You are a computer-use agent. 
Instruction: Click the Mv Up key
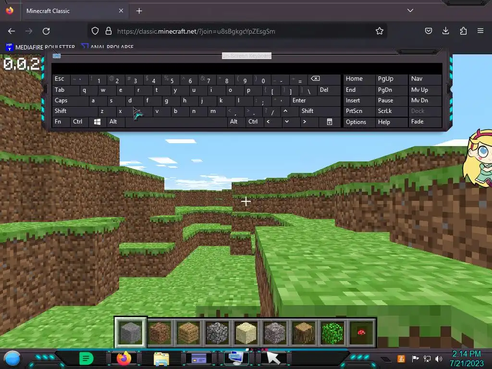(x=425, y=90)
